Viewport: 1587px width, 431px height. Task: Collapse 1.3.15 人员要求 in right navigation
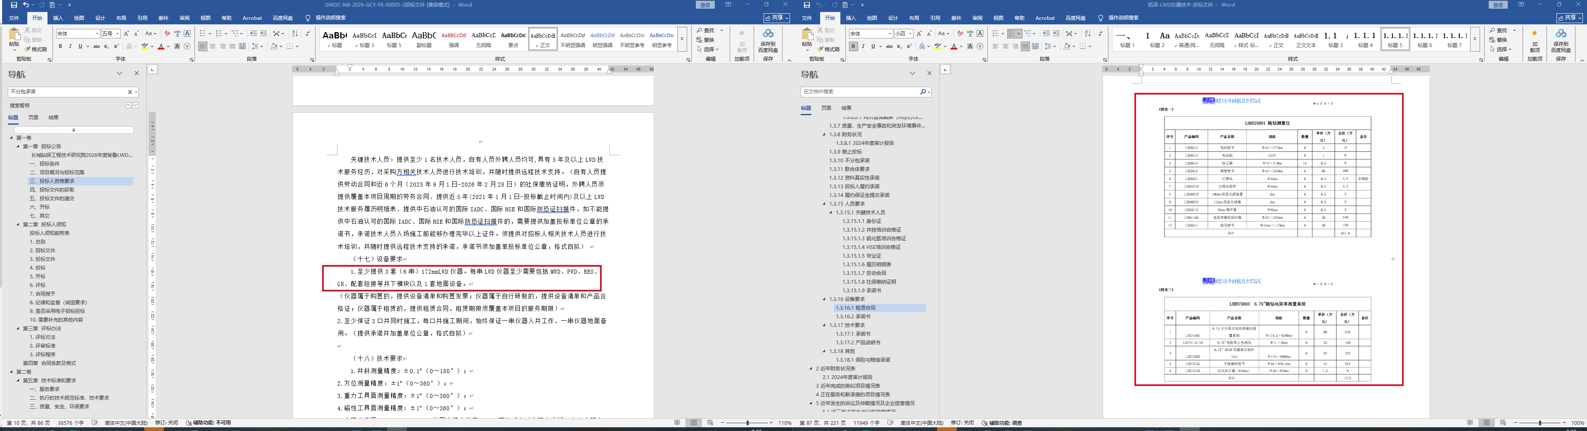(x=824, y=204)
